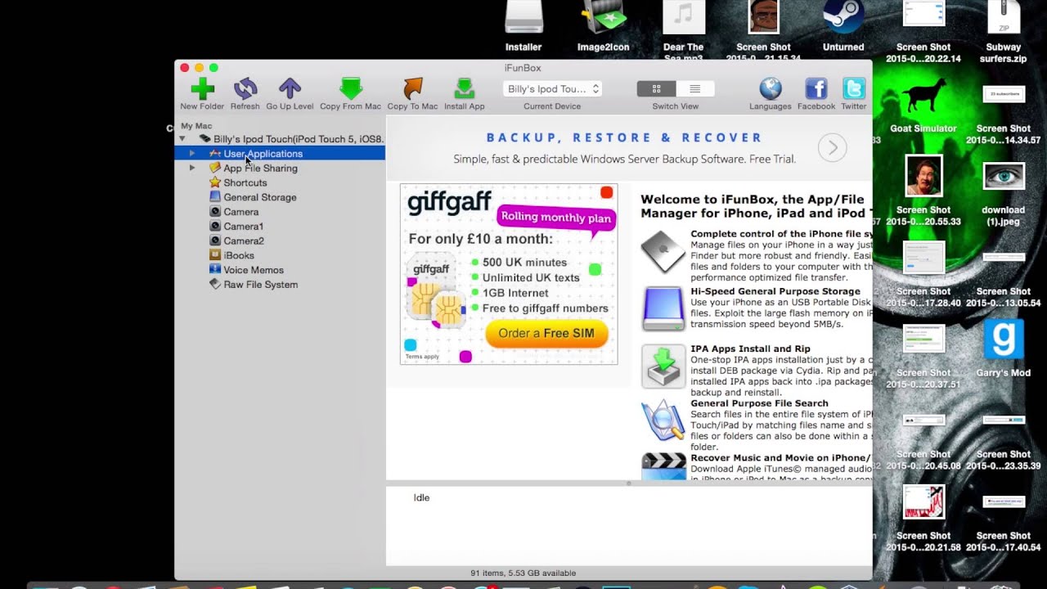1047x589 pixels.
Task: Click the Order a Free SIM button
Action: [546, 333]
